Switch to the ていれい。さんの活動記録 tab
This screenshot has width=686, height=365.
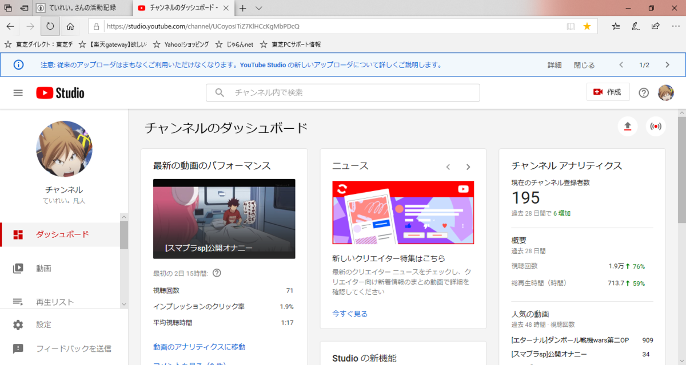click(x=82, y=8)
